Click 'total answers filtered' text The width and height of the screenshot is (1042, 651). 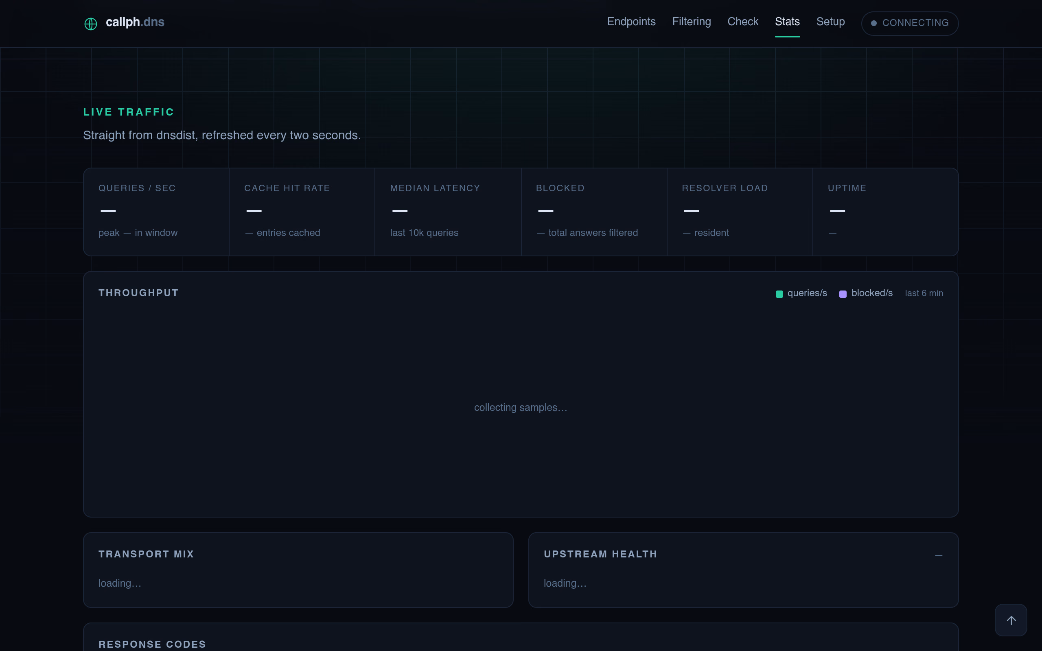point(593,233)
